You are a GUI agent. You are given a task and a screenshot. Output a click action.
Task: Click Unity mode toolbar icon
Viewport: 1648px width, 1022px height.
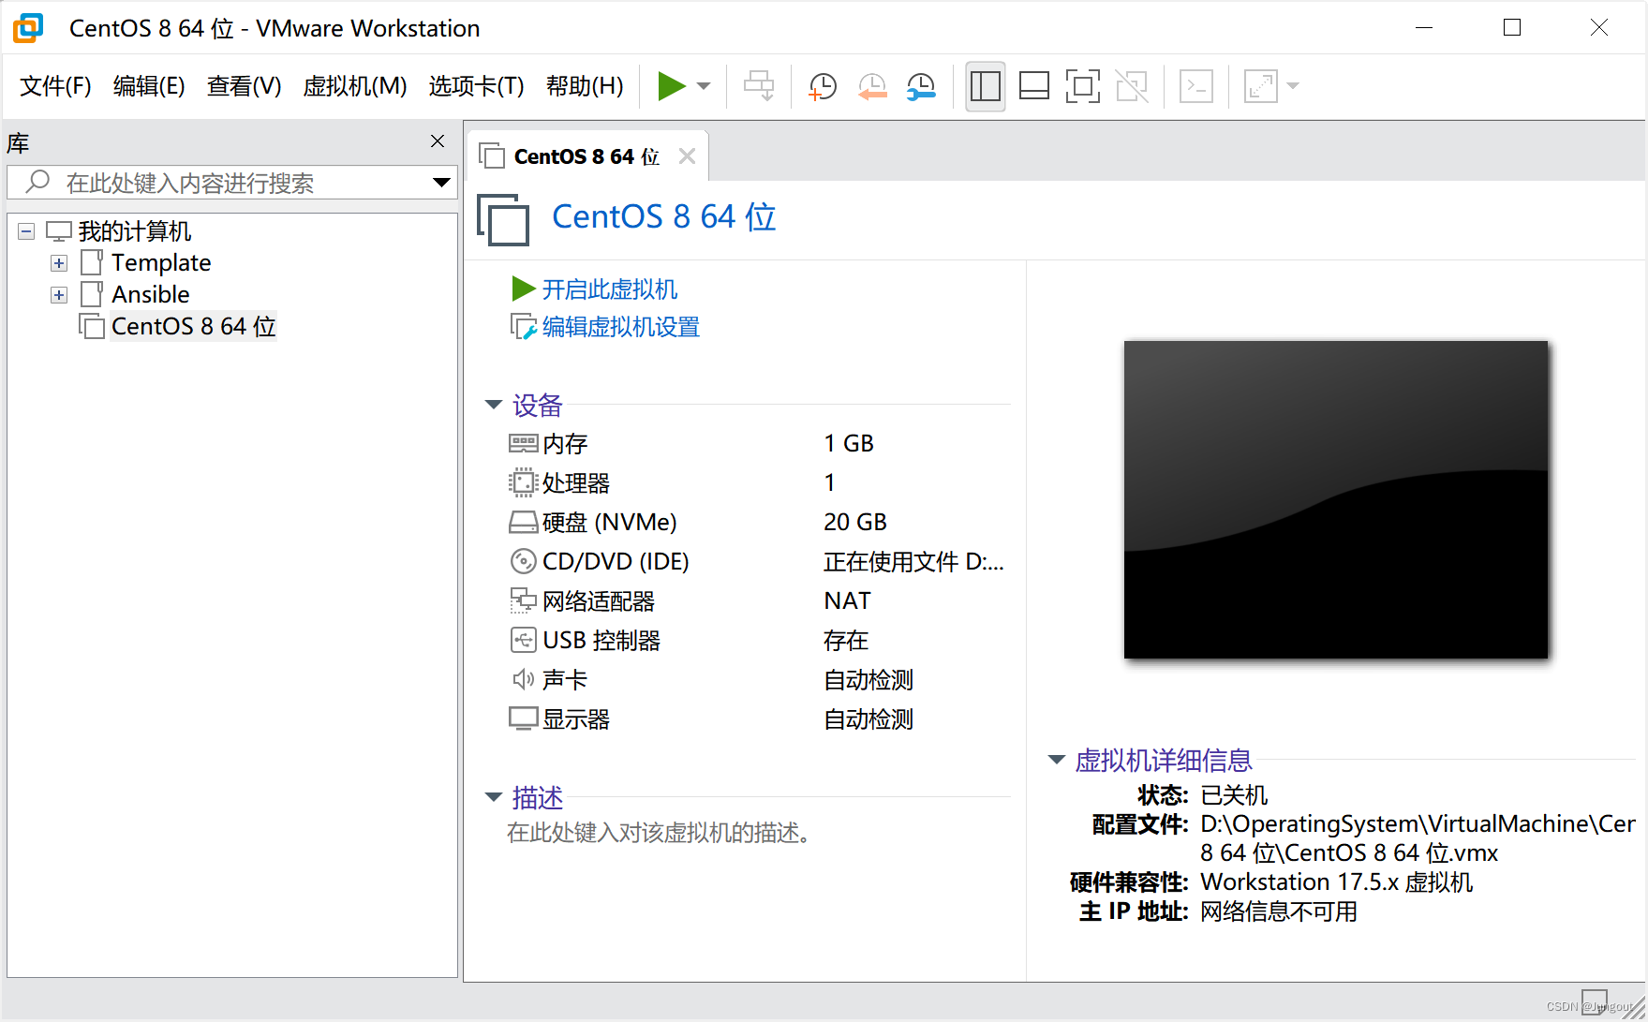pos(1132,86)
